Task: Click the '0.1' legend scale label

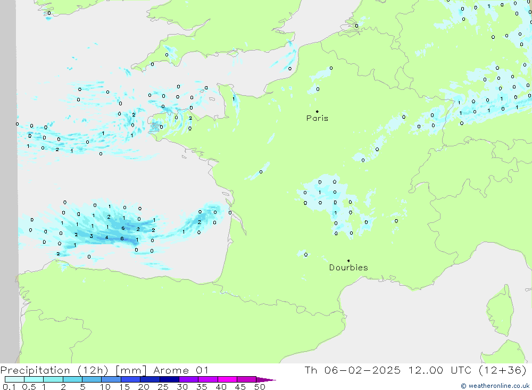Action: tap(9, 387)
